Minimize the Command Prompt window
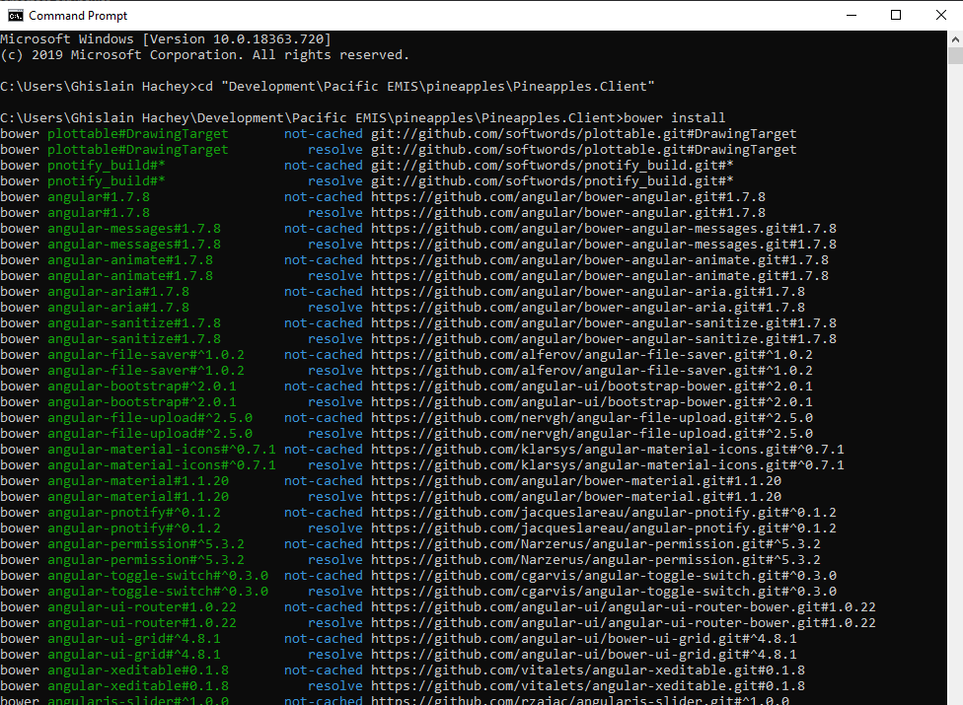963x705 pixels. (x=850, y=15)
